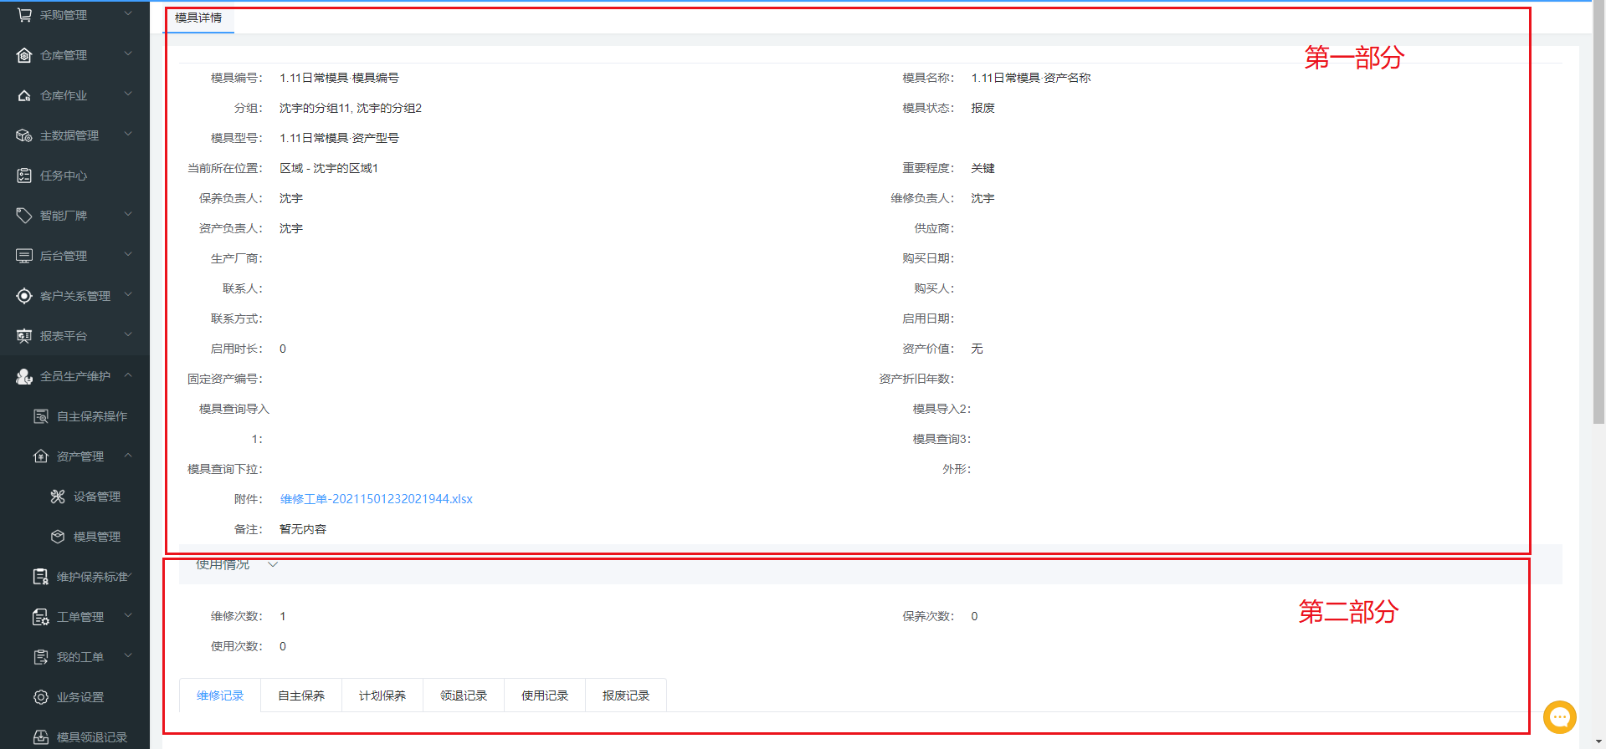Viewport: 1606px width, 749px height.
Task: Collapse the 使用情况 section chevron
Action: point(273,565)
